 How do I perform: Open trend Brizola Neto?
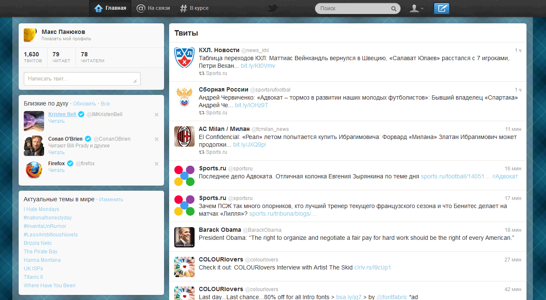coord(38,243)
